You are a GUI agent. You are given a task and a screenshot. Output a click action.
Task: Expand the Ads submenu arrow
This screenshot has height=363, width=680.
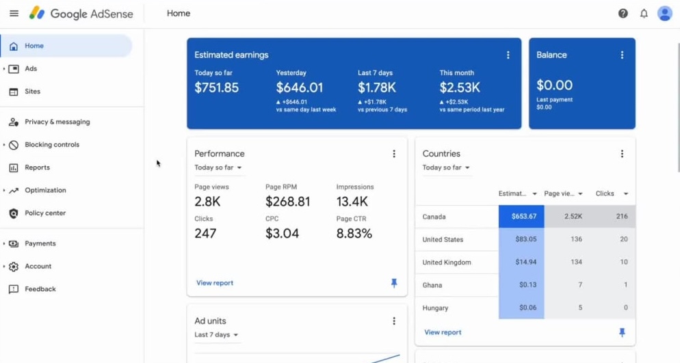pyautogui.click(x=4, y=69)
